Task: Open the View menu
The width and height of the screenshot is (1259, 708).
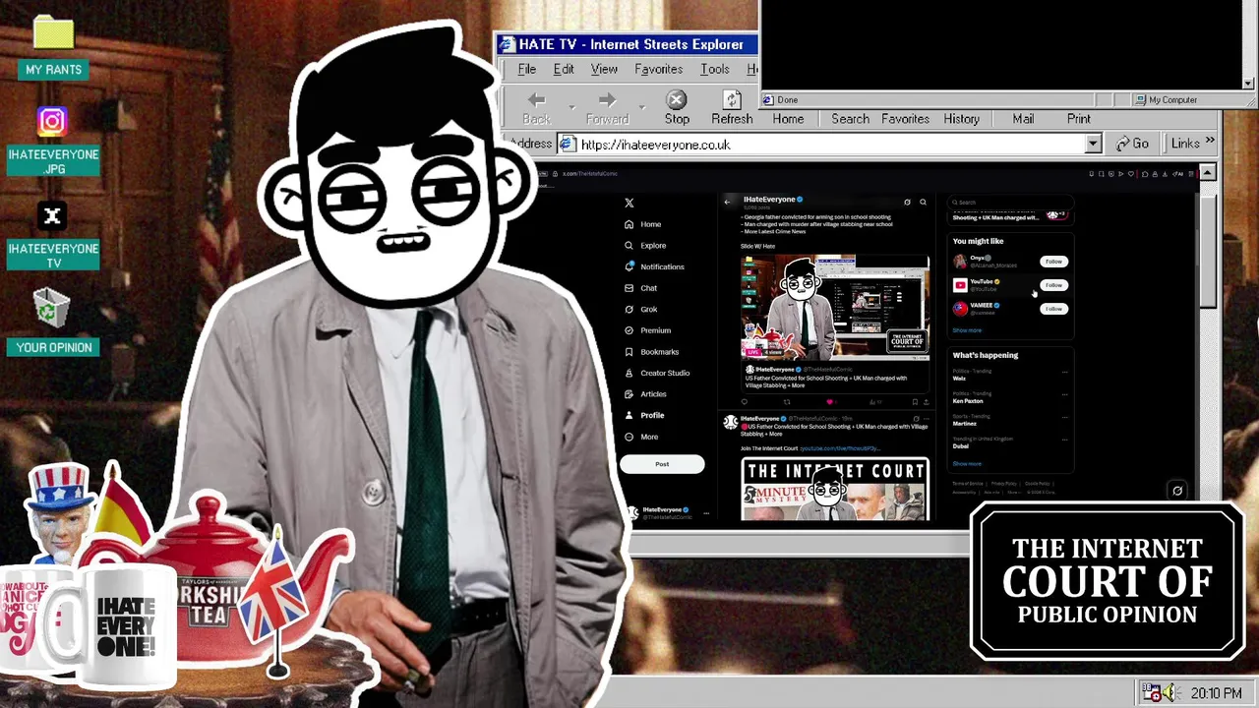Action: [604, 69]
